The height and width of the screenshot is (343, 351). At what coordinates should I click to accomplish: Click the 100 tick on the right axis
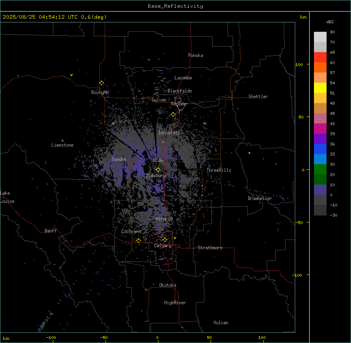click(x=299, y=64)
